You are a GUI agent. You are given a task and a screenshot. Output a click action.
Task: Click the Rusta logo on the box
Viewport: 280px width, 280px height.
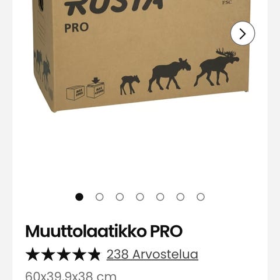click(114, 7)
